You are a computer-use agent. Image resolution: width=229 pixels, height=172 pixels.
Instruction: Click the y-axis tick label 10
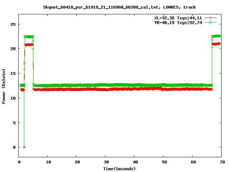(13, 98)
